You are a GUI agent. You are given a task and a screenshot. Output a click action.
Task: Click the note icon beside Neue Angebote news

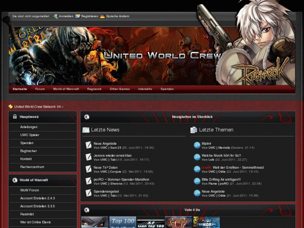[88, 145]
